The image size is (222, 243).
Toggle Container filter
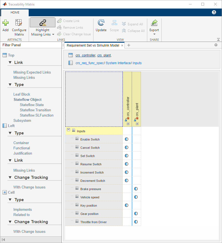click(21, 143)
